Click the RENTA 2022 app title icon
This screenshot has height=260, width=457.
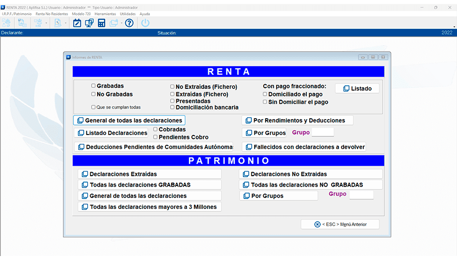click(3, 7)
